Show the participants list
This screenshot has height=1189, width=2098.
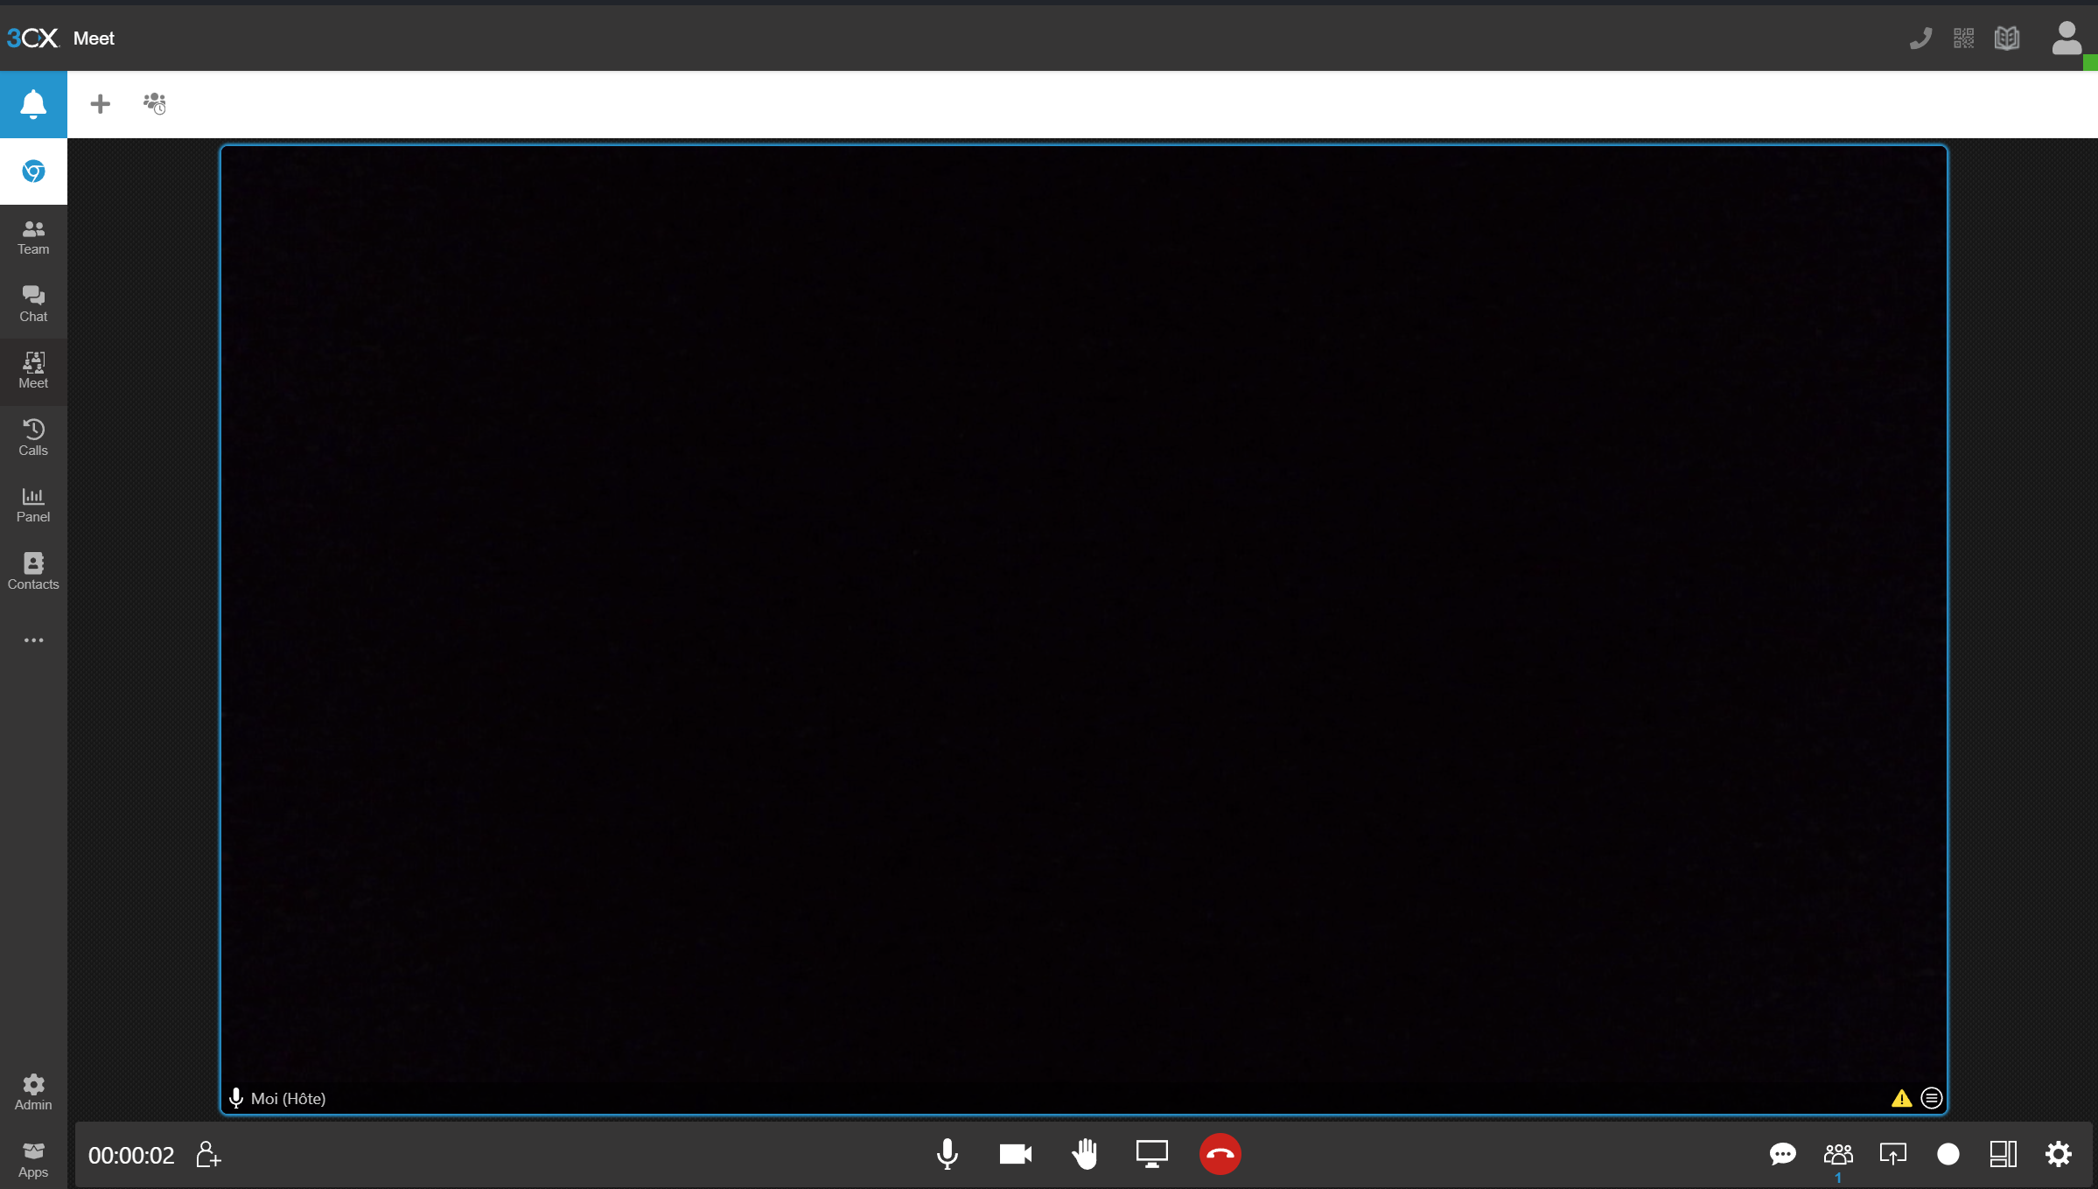(1838, 1155)
